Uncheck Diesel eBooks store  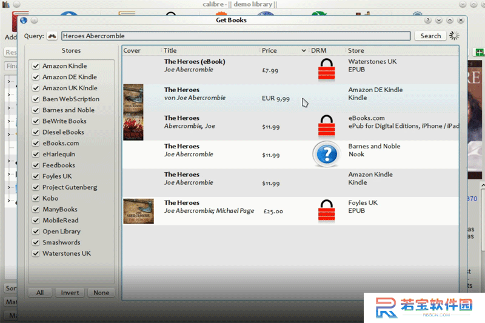36,132
